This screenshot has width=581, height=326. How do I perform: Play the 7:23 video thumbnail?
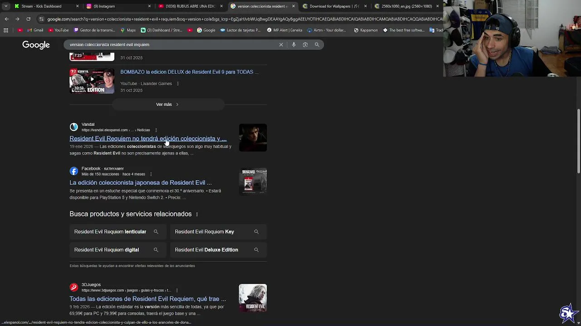click(92, 57)
